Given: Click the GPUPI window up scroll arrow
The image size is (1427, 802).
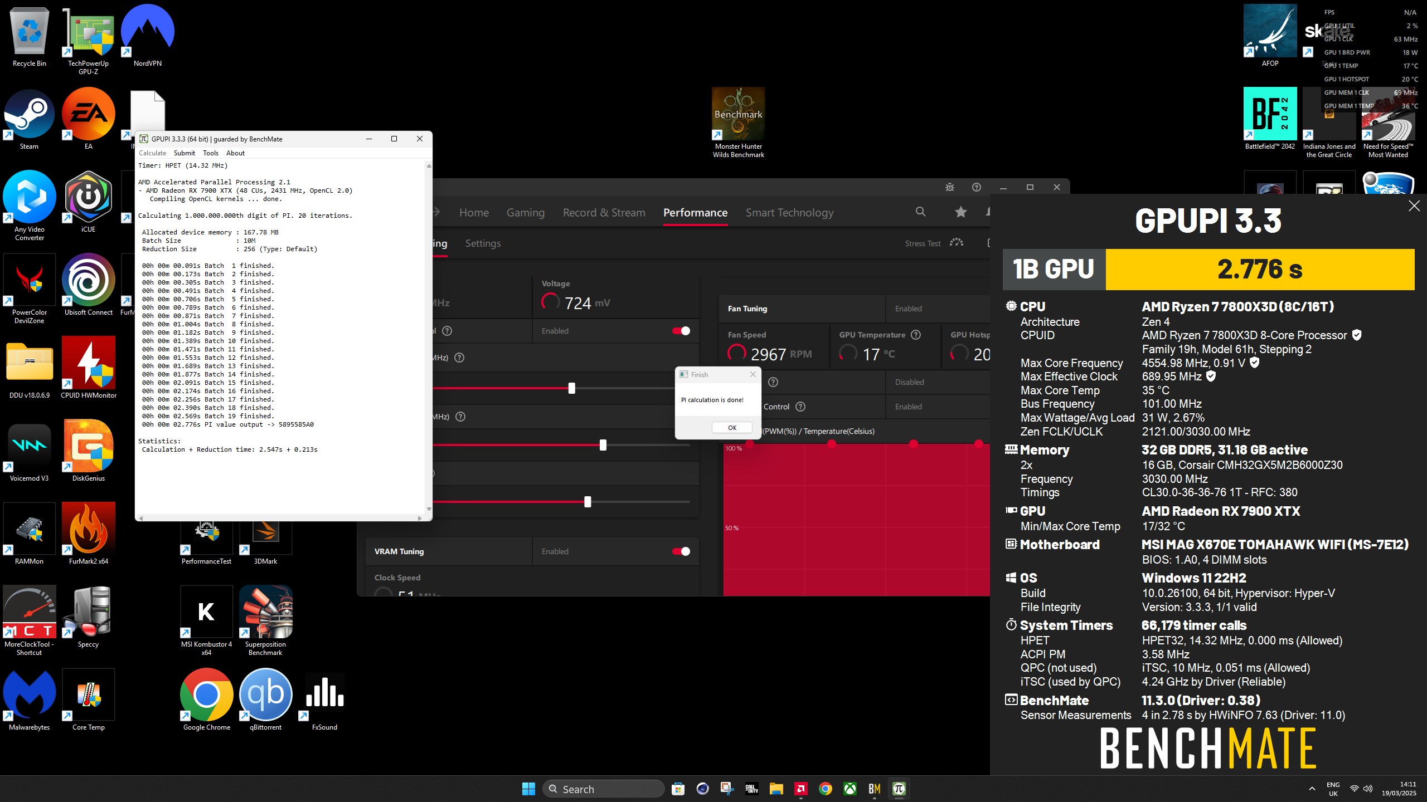Looking at the screenshot, I should pyautogui.click(x=429, y=166).
